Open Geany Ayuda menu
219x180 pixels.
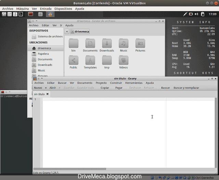pos(150,83)
